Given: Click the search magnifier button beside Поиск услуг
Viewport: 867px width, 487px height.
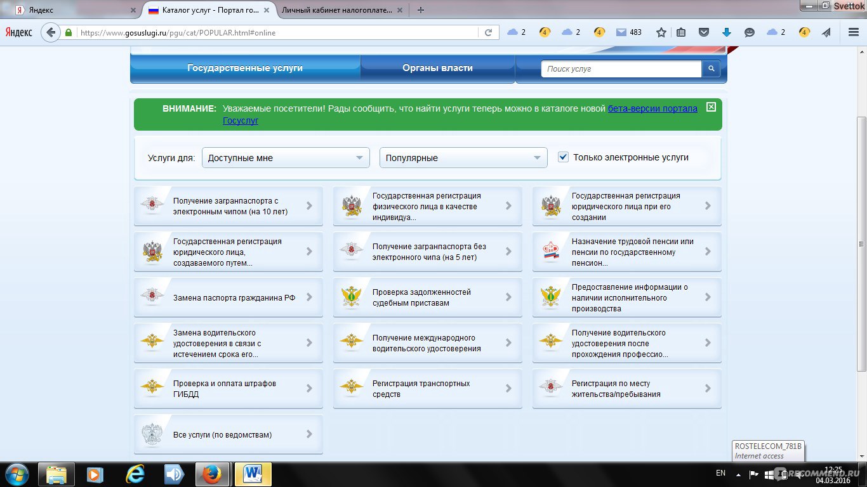Looking at the screenshot, I should pyautogui.click(x=711, y=68).
